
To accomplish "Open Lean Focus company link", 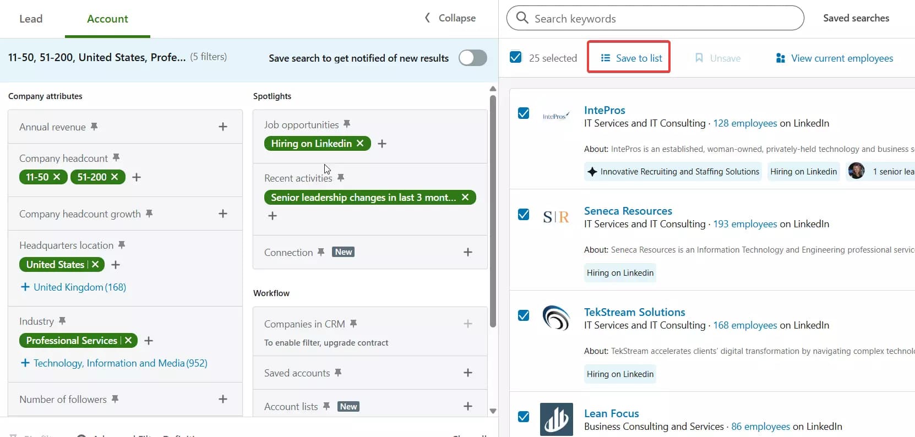I will [612, 413].
